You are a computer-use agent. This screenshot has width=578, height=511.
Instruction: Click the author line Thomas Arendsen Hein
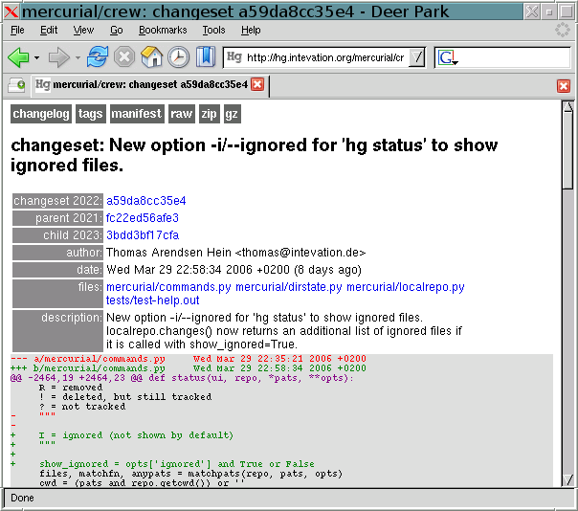tap(236, 253)
